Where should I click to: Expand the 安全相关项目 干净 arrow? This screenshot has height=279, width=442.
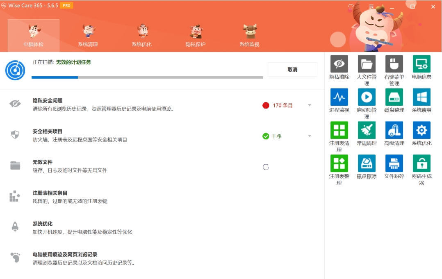click(310, 136)
